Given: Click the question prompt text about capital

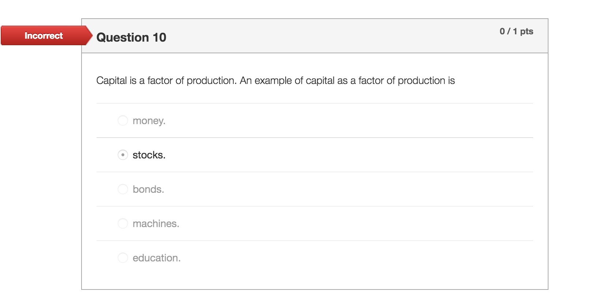Looking at the screenshot, I should coord(276,80).
